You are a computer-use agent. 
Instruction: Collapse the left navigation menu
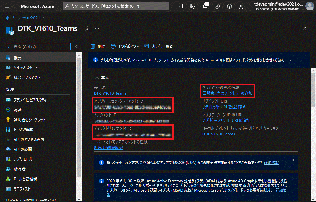tap(77, 47)
